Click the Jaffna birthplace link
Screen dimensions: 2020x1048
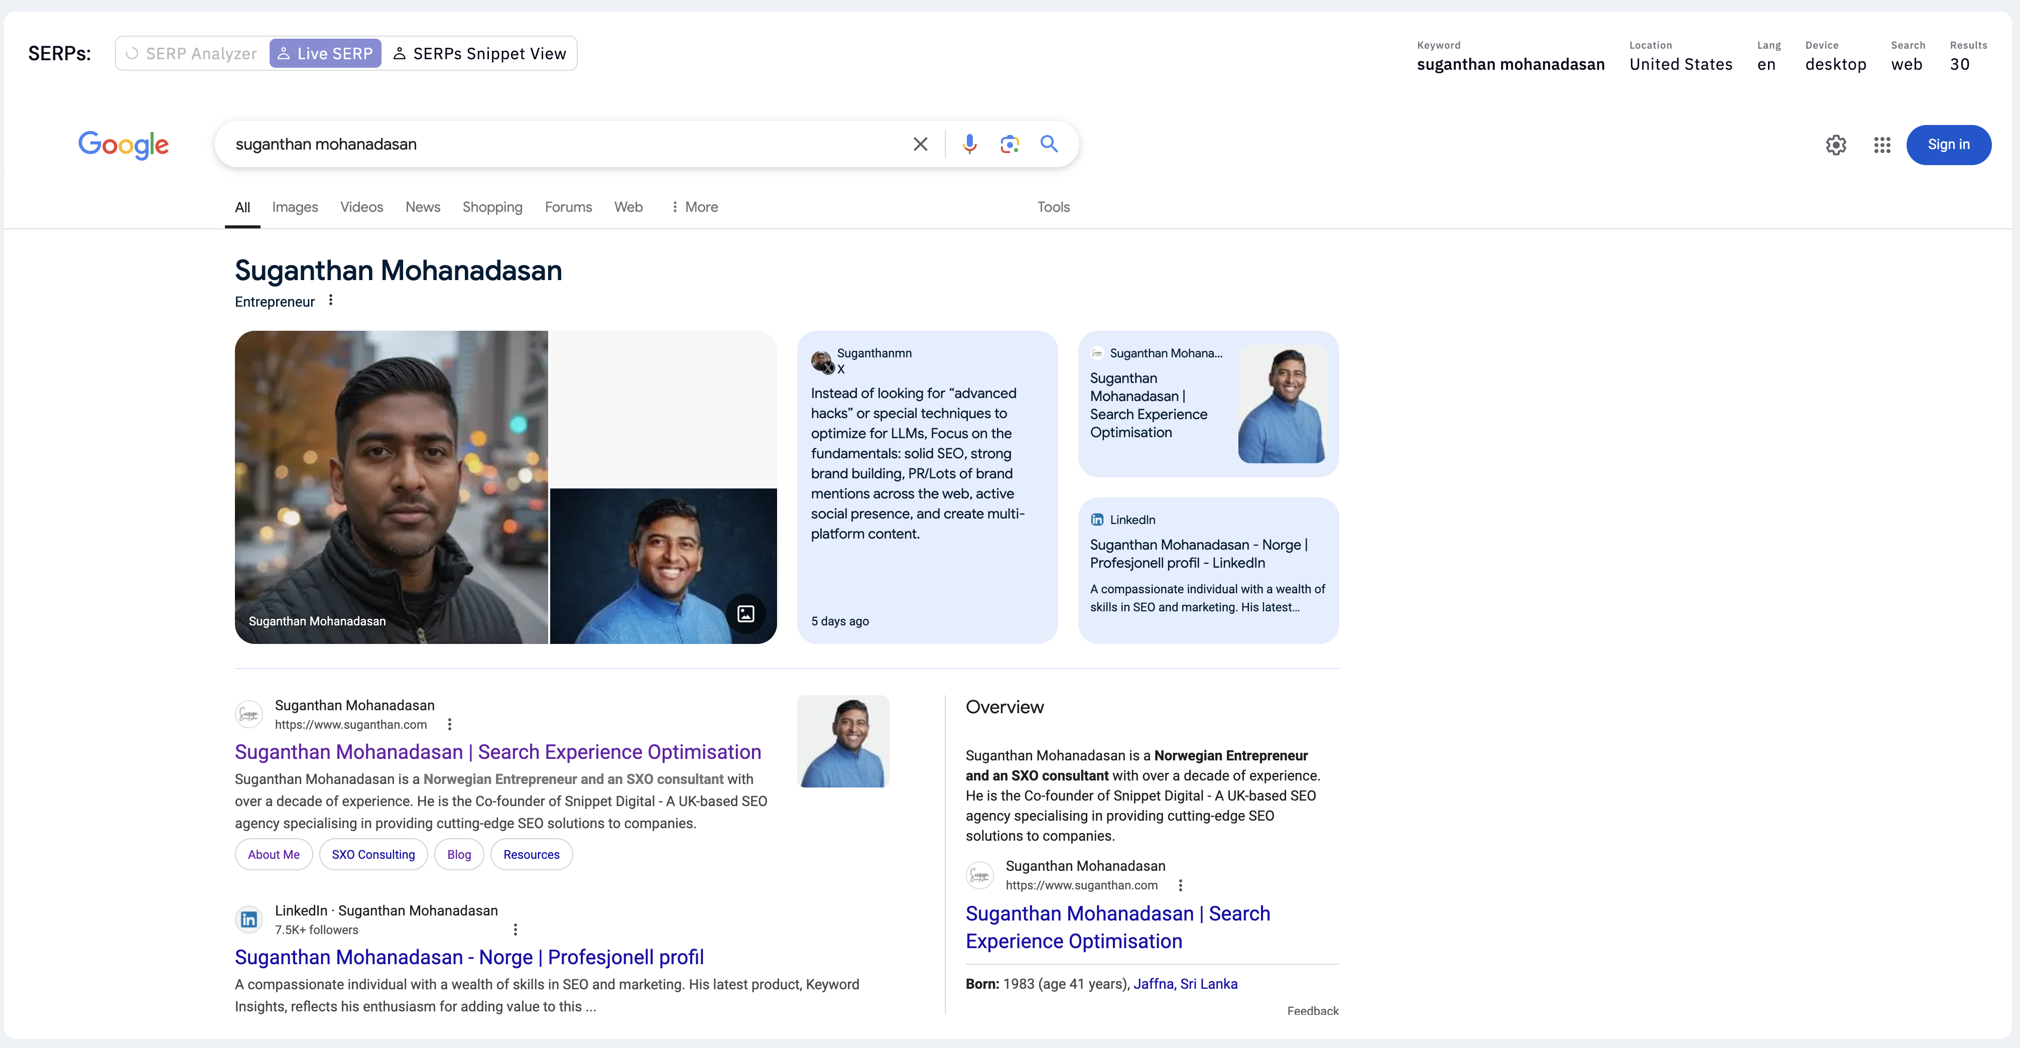tap(1154, 984)
